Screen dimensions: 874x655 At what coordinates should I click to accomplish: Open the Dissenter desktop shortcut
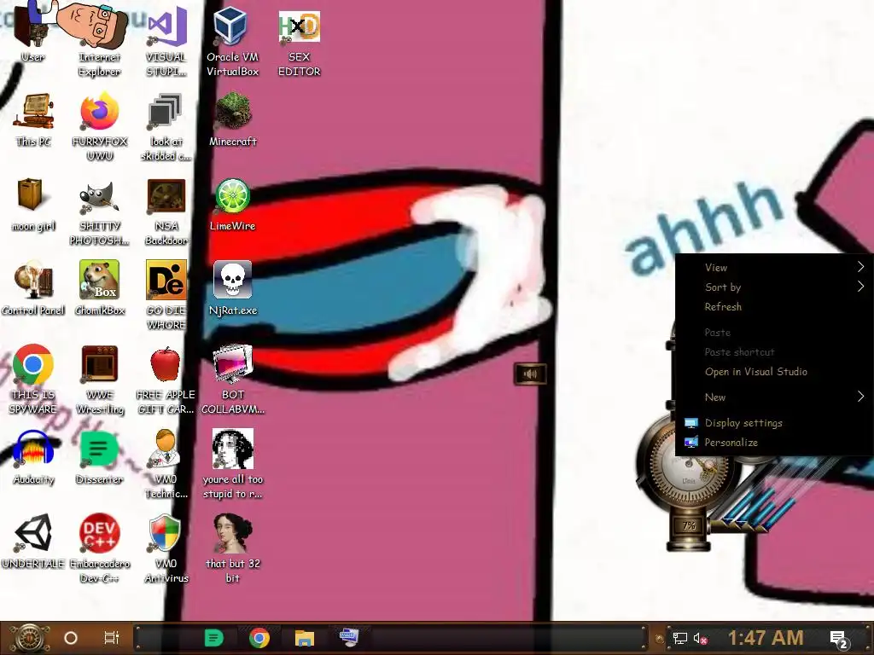(99, 458)
